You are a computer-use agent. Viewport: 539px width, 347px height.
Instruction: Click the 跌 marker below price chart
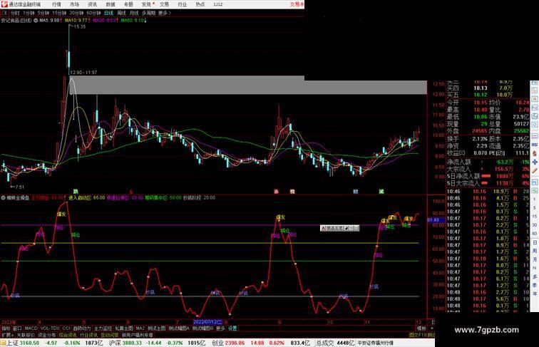tap(76, 192)
